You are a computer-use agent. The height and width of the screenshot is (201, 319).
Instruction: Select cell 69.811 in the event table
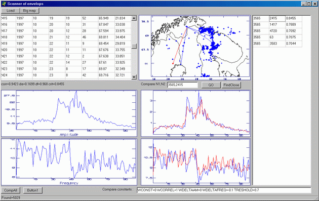pos(106,37)
